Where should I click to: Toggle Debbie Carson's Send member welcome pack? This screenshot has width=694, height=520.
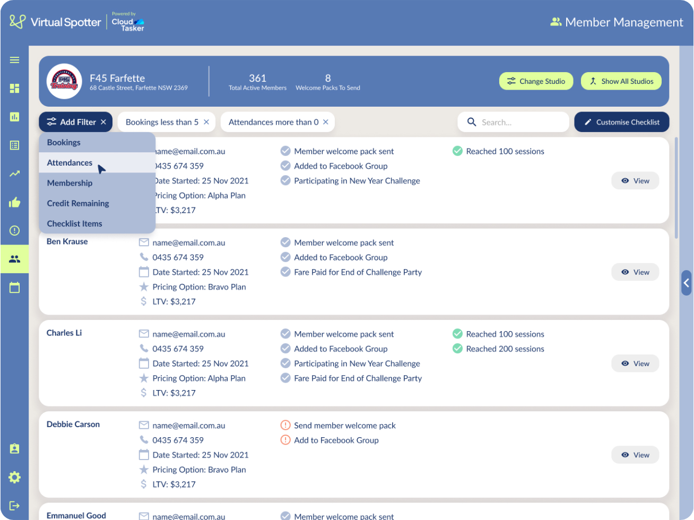(x=285, y=426)
